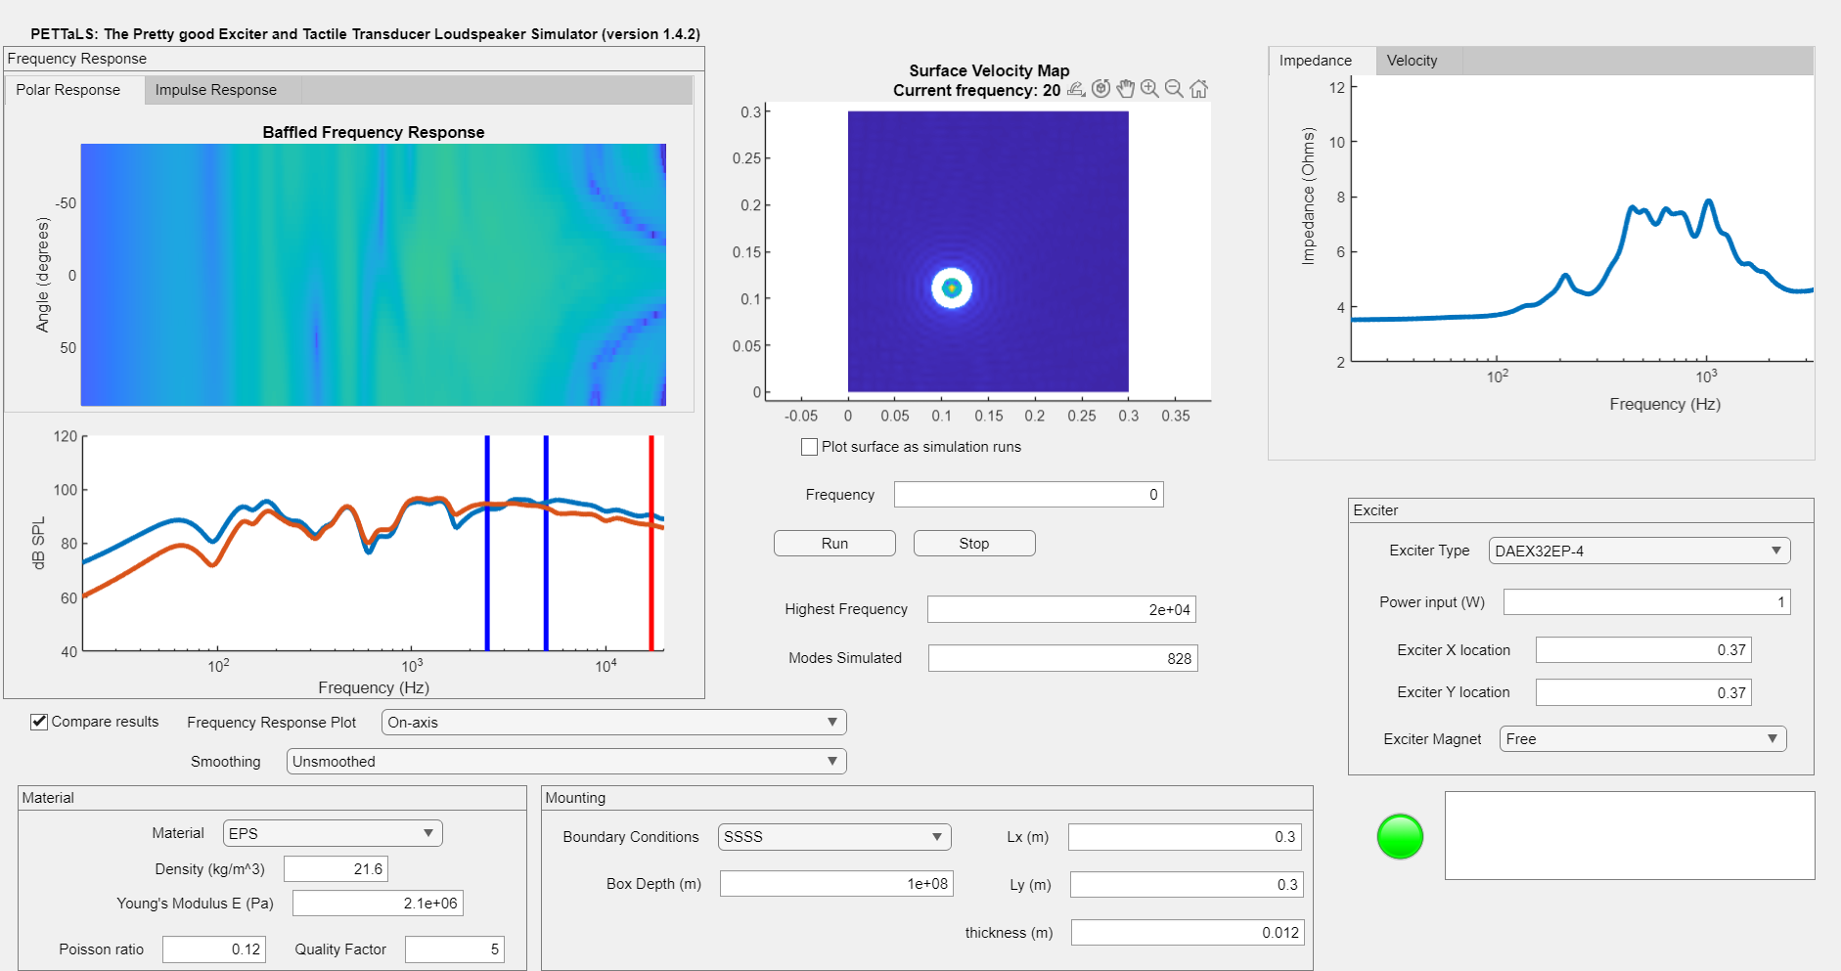1841x971 pixels.
Task: Click the exciter bright spot on the velocity map
Action: click(951, 287)
